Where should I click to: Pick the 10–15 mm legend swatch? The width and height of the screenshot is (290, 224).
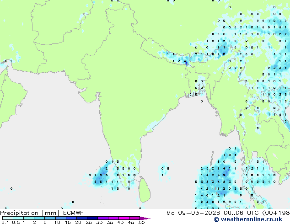61,218
